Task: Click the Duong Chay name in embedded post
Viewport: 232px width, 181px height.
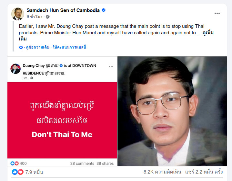Action: (x=34, y=66)
